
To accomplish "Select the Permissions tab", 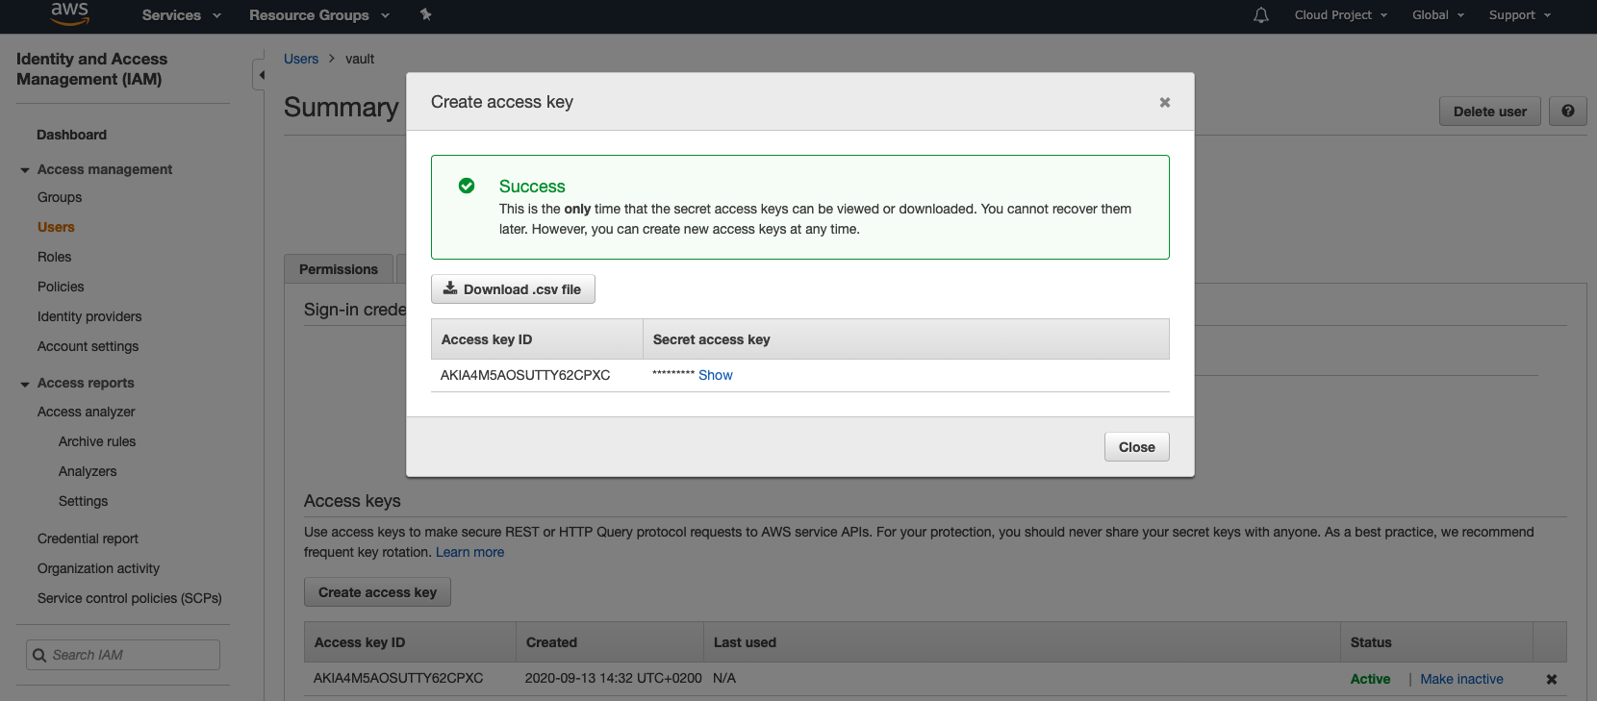I will pyautogui.click(x=339, y=269).
